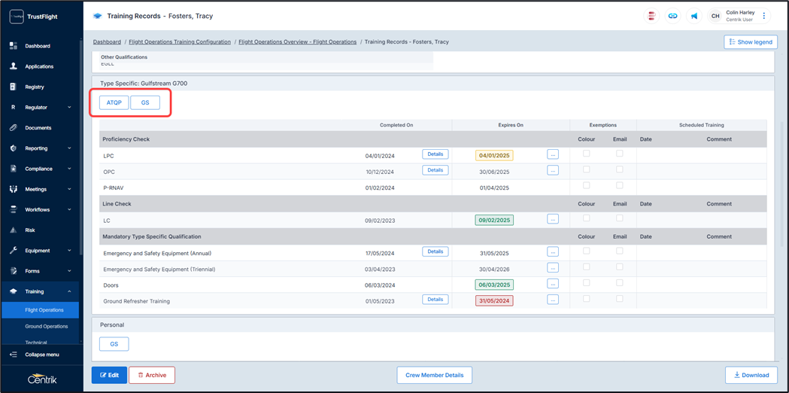Tick the Email exemption checkbox for OPC

pos(620,169)
